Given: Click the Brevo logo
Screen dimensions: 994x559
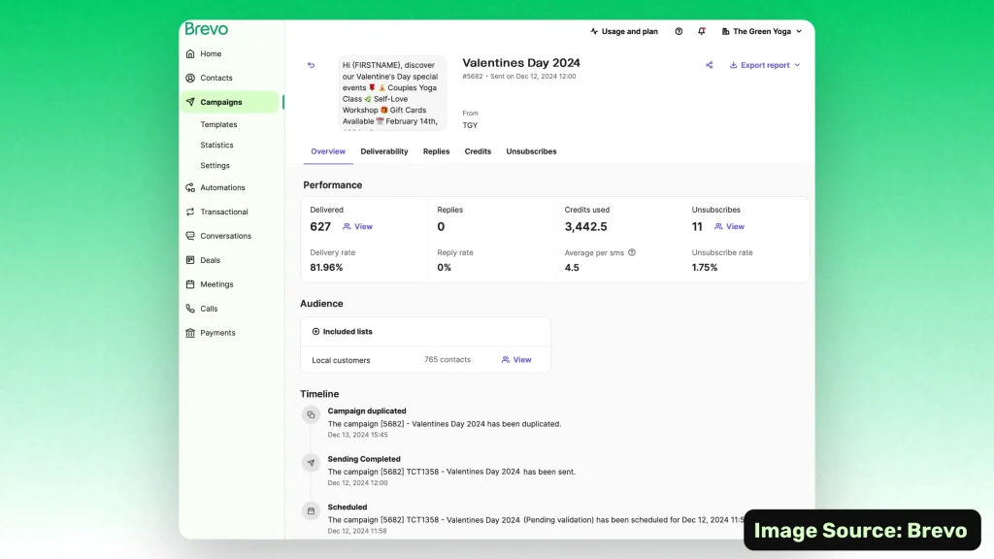Looking at the screenshot, I should [206, 29].
